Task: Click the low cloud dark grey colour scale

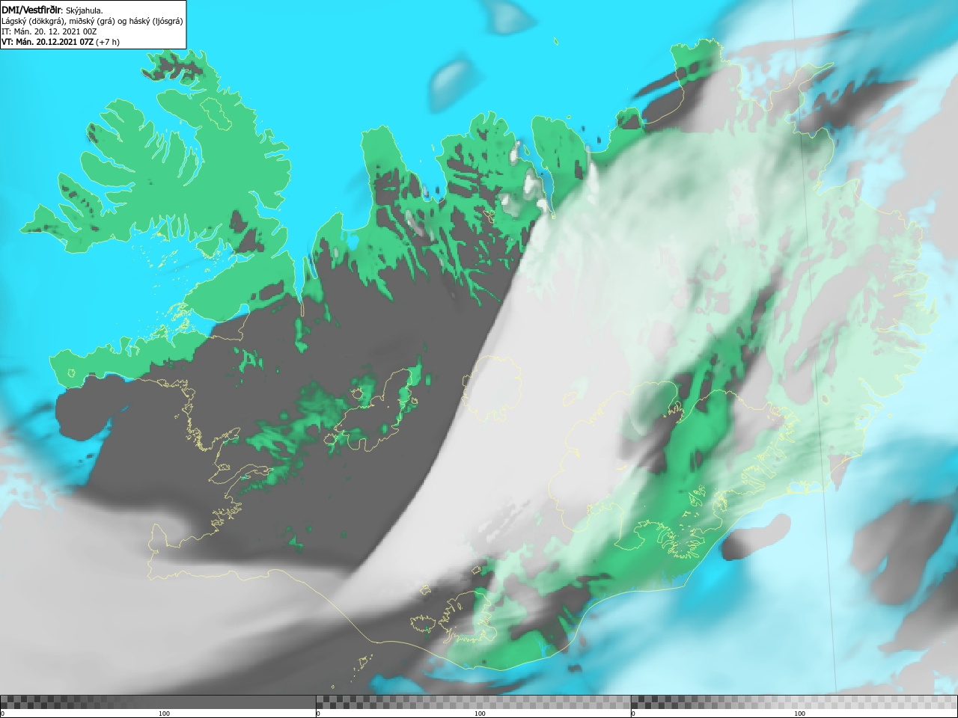Action: (158, 702)
